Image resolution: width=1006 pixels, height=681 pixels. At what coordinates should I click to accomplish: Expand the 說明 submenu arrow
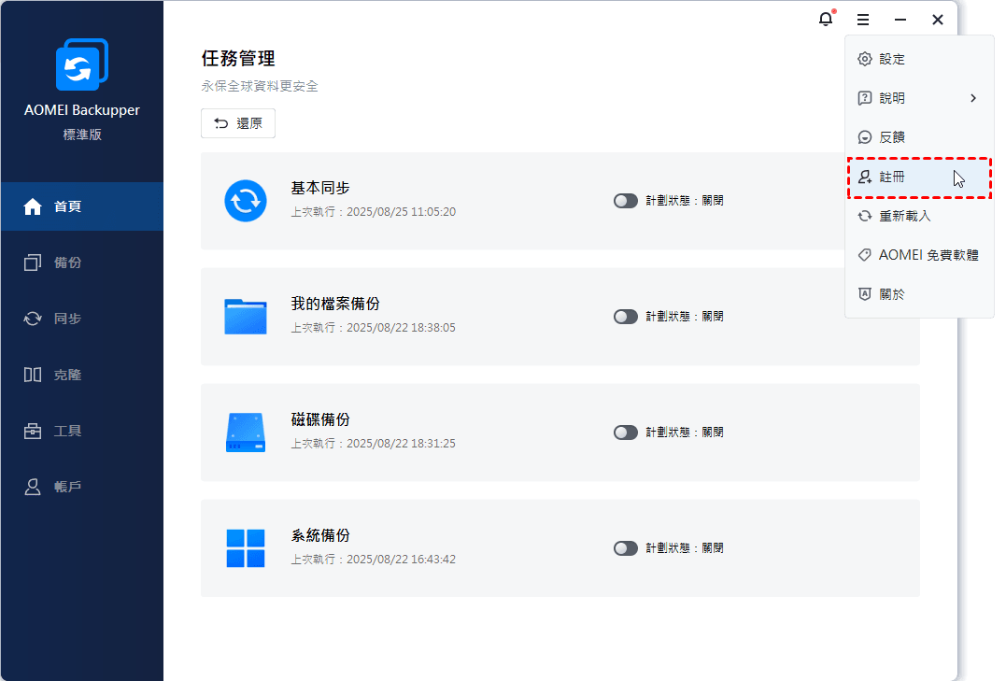point(973,98)
